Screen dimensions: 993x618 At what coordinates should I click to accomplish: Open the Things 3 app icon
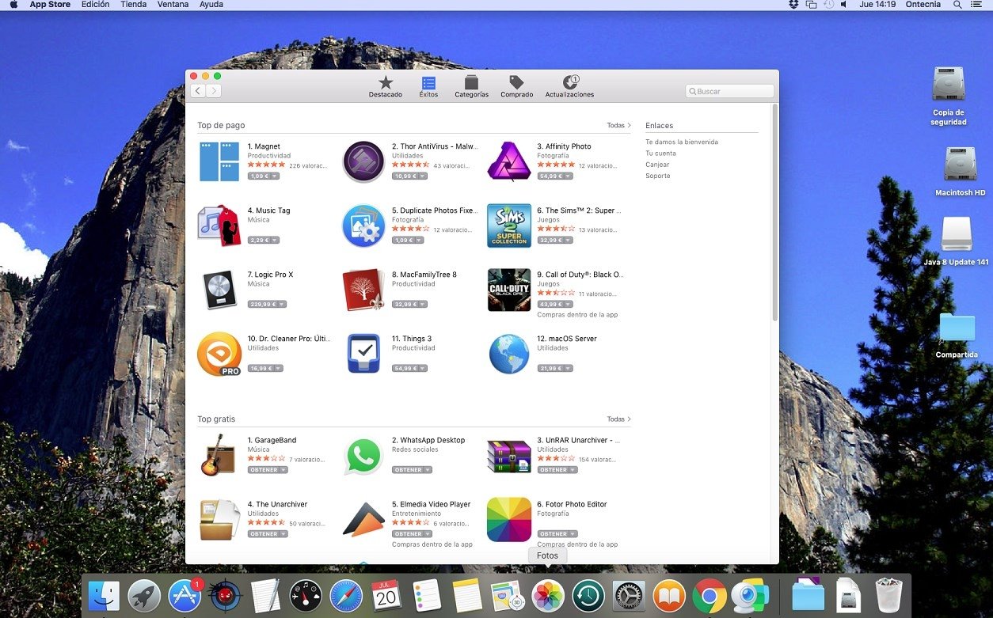[363, 354]
